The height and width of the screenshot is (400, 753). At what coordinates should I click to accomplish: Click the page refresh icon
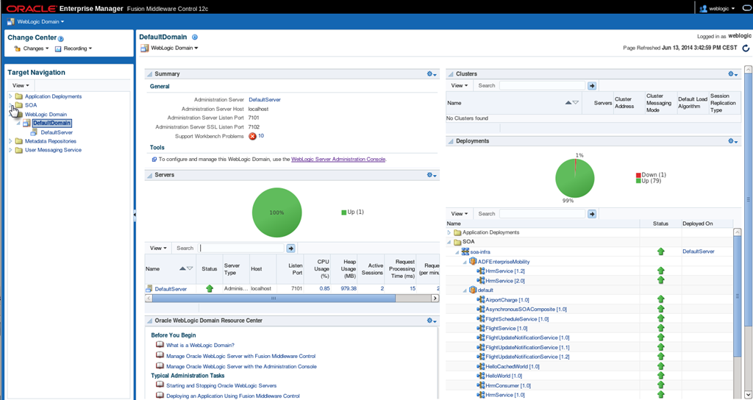tap(746, 48)
